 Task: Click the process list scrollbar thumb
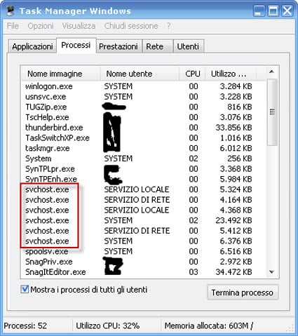click(272, 112)
